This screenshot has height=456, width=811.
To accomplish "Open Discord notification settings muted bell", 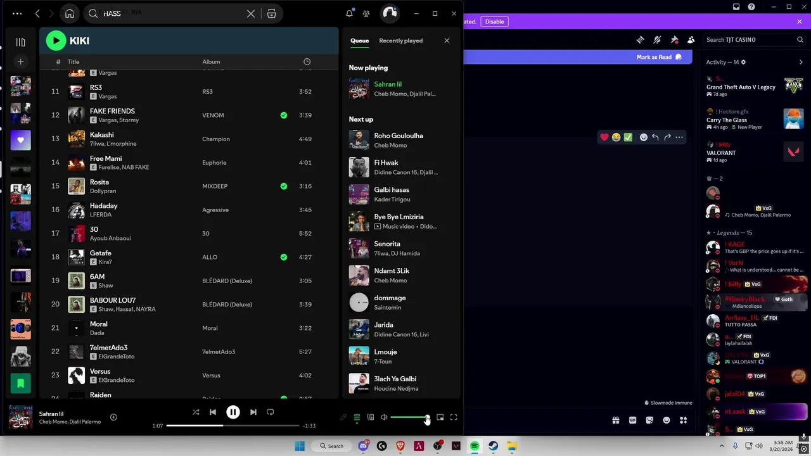I will click(x=657, y=39).
